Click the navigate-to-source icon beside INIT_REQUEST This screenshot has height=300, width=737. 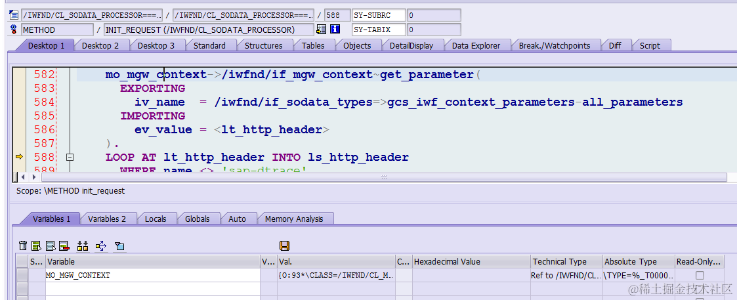322,30
